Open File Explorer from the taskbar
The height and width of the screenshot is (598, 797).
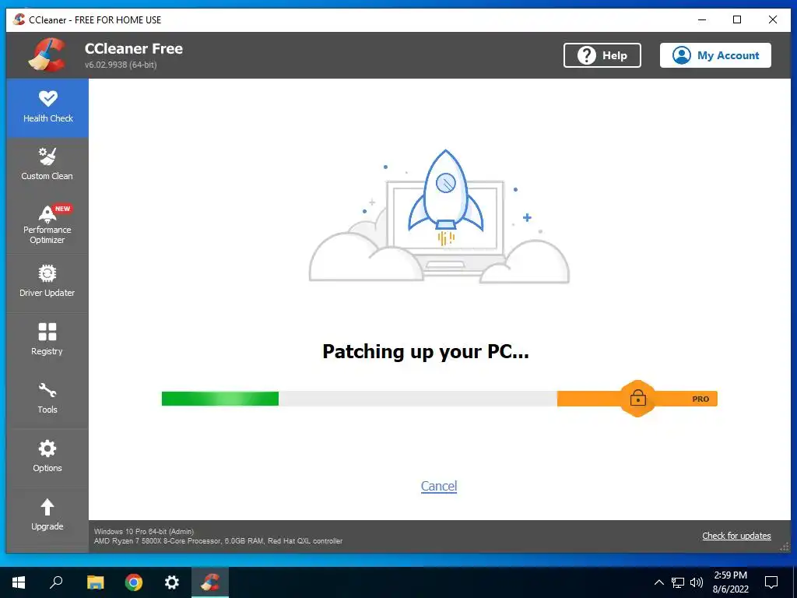click(x=95, y=582)
